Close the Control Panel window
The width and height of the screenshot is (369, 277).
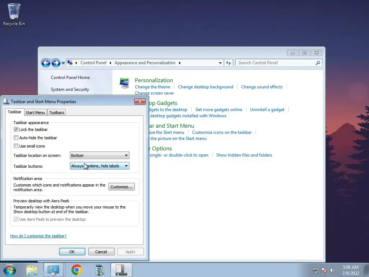coord(316,53)
